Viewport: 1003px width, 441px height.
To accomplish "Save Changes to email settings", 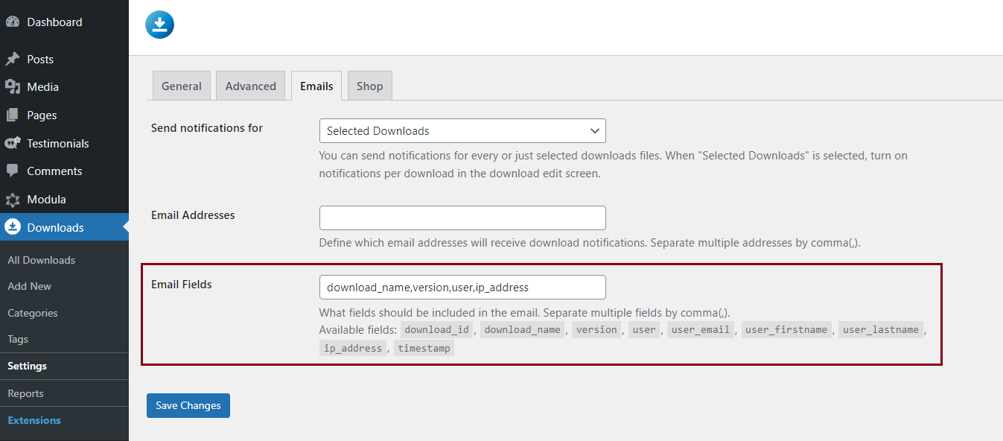I will click(188, 405).
